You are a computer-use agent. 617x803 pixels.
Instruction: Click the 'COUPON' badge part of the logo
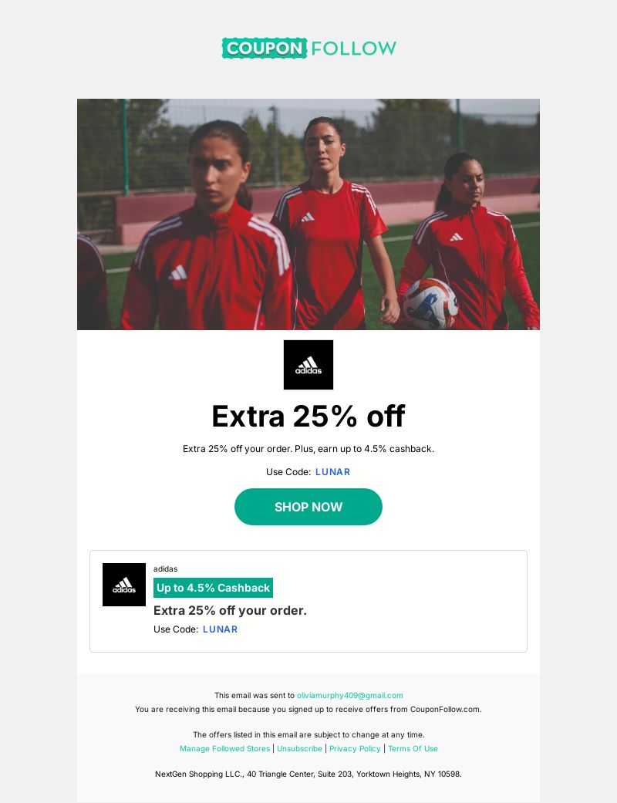click(265, 48)
